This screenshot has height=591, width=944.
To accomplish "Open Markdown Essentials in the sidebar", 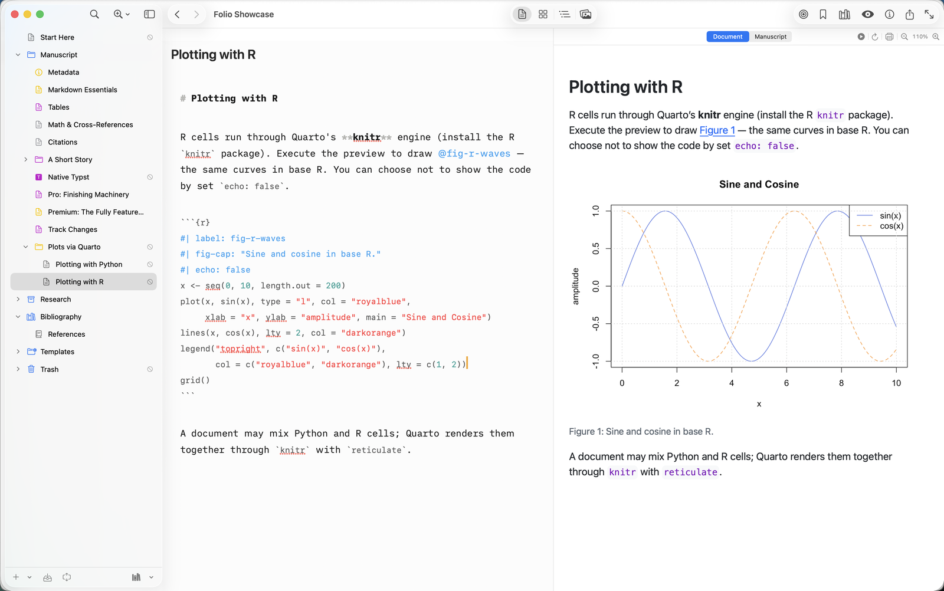I will click(x=84, y=90).
